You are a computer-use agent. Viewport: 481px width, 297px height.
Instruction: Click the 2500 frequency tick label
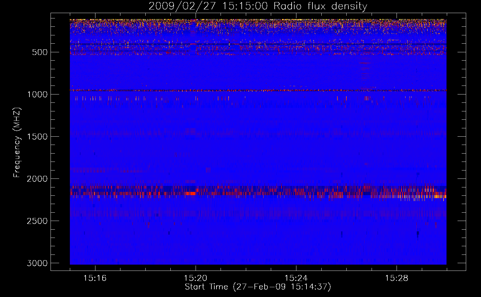[37, 221]
